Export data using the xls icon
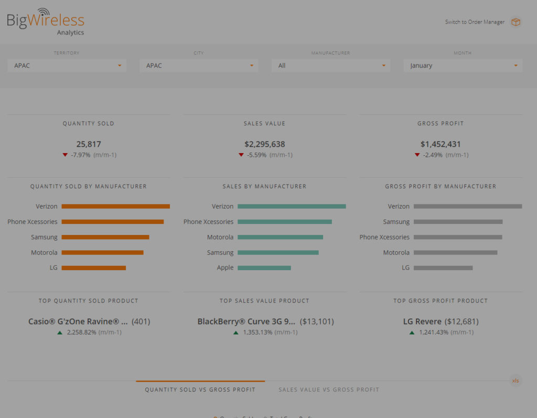 (x=515, y=381)
